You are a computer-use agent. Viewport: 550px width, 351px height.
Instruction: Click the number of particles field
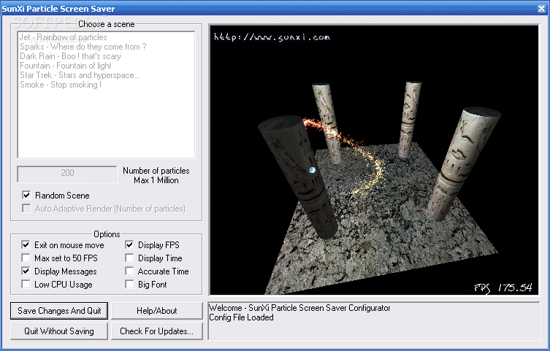point(67,174)
